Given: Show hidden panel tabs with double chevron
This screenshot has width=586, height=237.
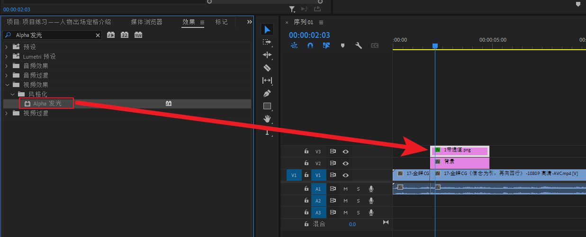Looking at the screenshot, I should tap(249, 22).
